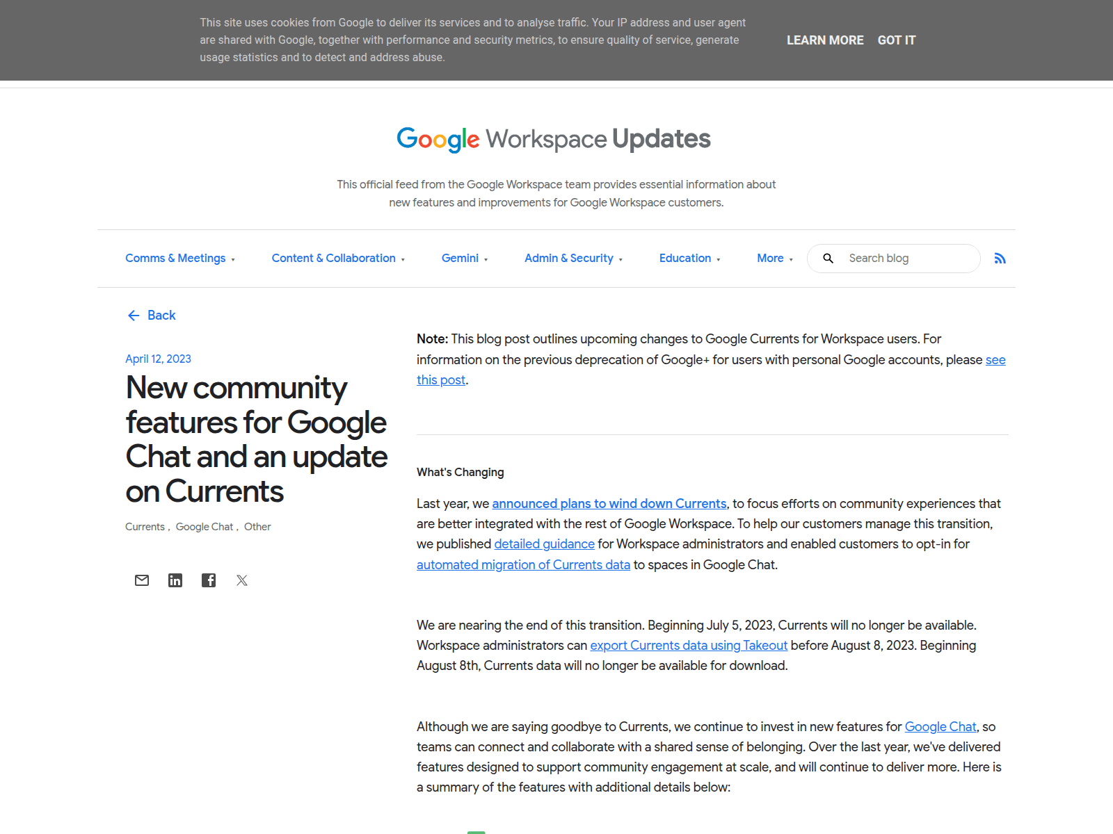Open the Gemini dropdown menu
This screenshot has height=834, width=1113.
tap(465, 259)
